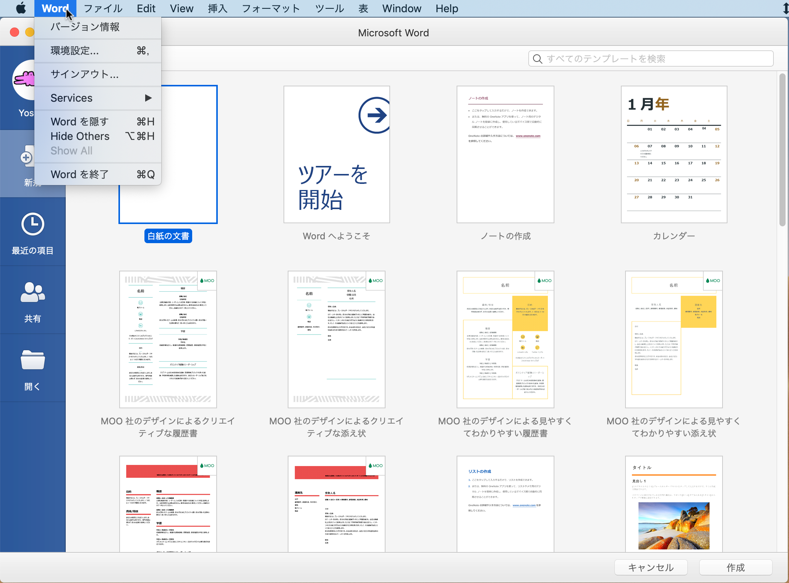This screenshot has width=789, height=583.
Task: Click the 白紙の文書 label
Action: pos(168,236)
